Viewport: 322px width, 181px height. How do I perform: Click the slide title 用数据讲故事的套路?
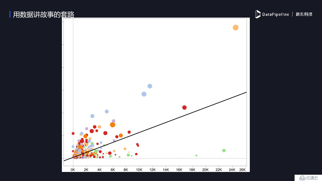44,14
